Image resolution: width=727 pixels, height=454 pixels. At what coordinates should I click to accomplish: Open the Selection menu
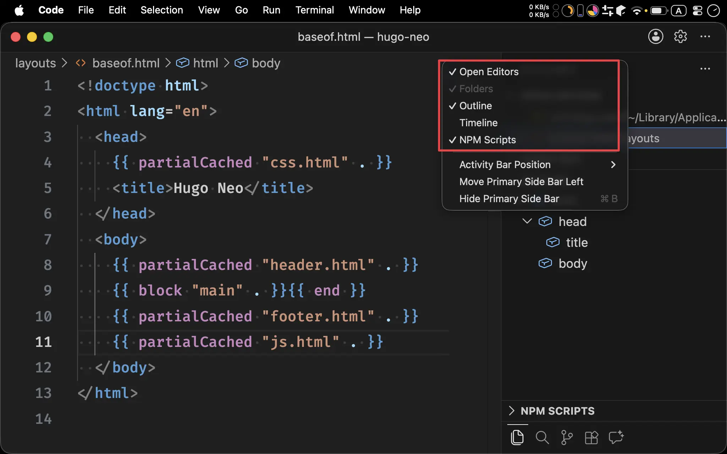coord(162,10)
